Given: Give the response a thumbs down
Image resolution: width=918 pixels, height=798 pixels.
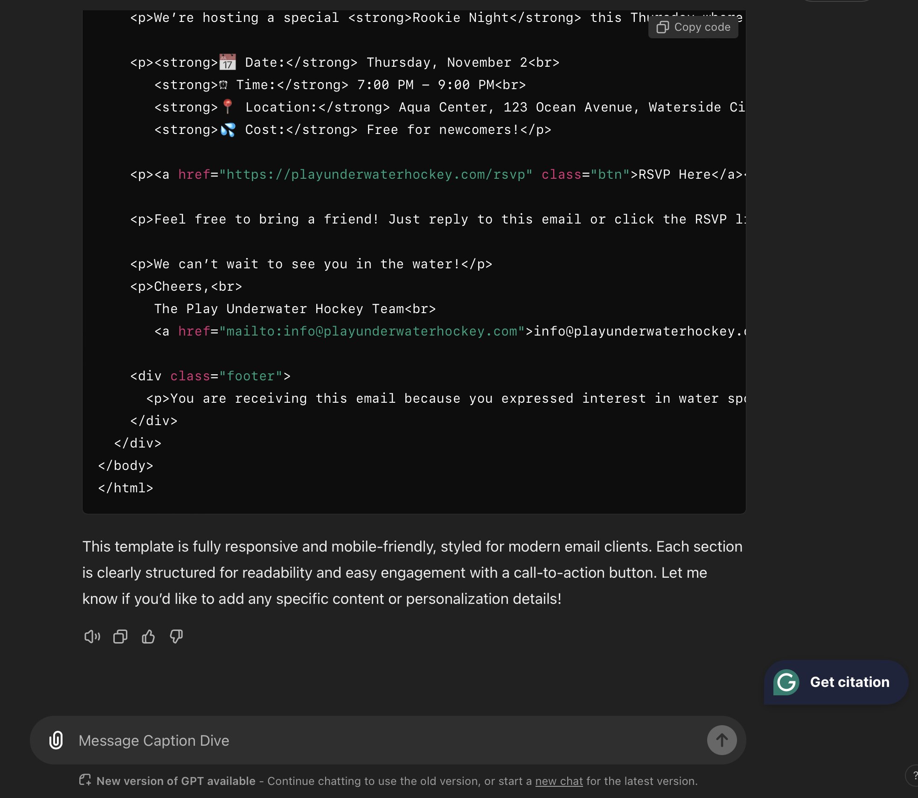Looking at the screenshot, I should pos(176,637).
